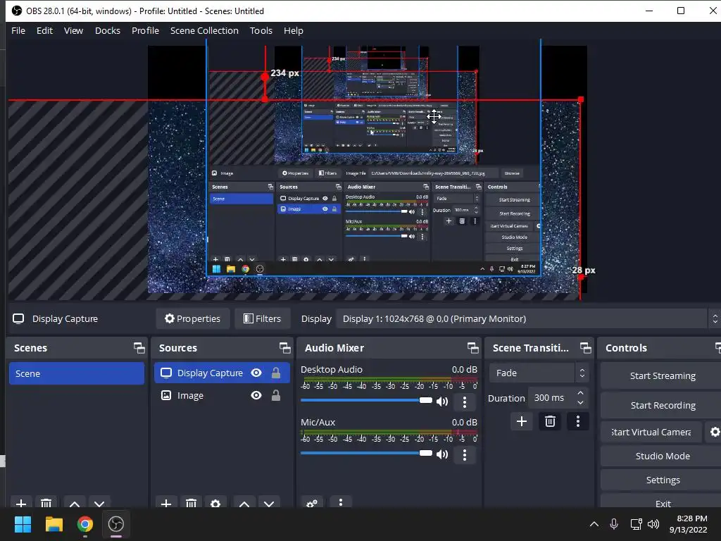The width and height of the screenshot is (721, 541).
Task: Open selected source properties gear
Action: (215, 503)
